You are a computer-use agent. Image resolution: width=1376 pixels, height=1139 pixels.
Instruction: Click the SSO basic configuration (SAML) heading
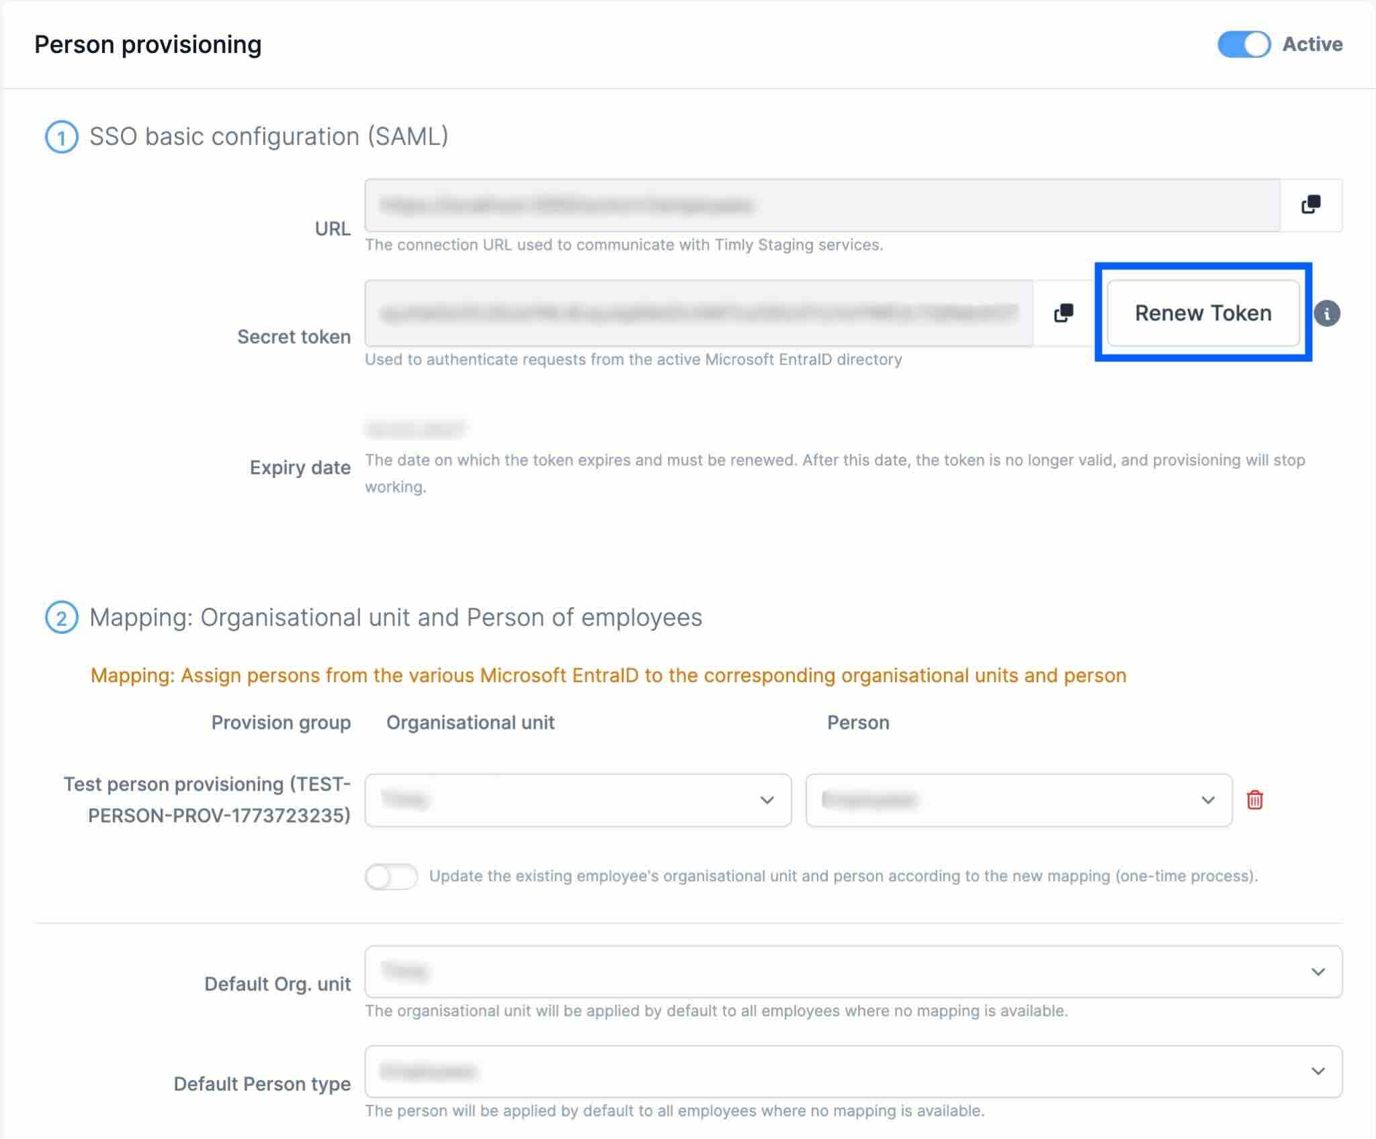pos(269,137)
